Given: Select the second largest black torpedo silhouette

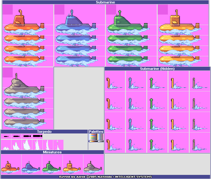Looking at the screenshot, I should click(x=27, y=136).
